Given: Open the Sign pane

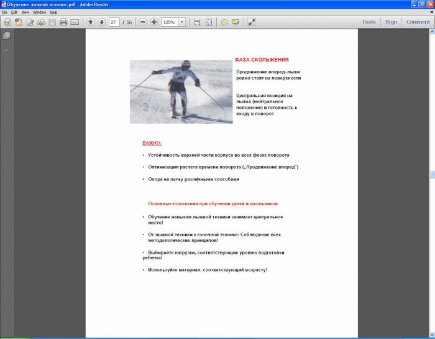Looking at the screenshot, I should coord(391,22).
